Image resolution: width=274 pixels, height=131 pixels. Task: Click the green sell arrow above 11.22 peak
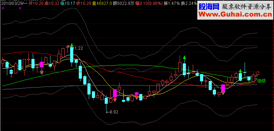pyautogui.click(x=72, y=45)
